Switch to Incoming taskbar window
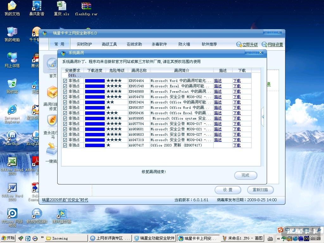 (x=66, y=238)
